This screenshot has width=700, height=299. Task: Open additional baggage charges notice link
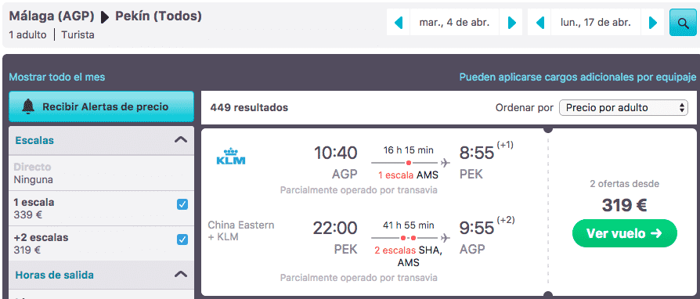pyautogui.click(x=578, y=77)
